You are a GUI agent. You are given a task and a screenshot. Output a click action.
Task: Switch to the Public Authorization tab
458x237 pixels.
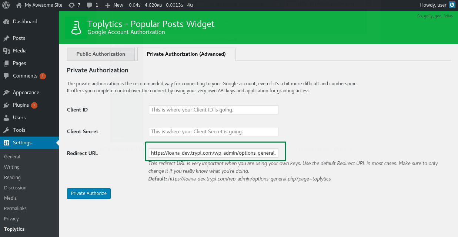(x=101, y=54)
